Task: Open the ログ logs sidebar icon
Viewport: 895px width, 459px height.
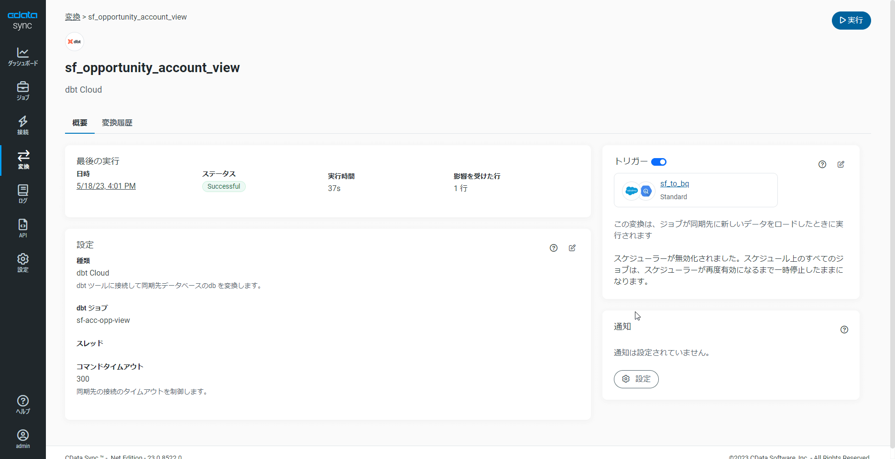Action: click(23, 194)
